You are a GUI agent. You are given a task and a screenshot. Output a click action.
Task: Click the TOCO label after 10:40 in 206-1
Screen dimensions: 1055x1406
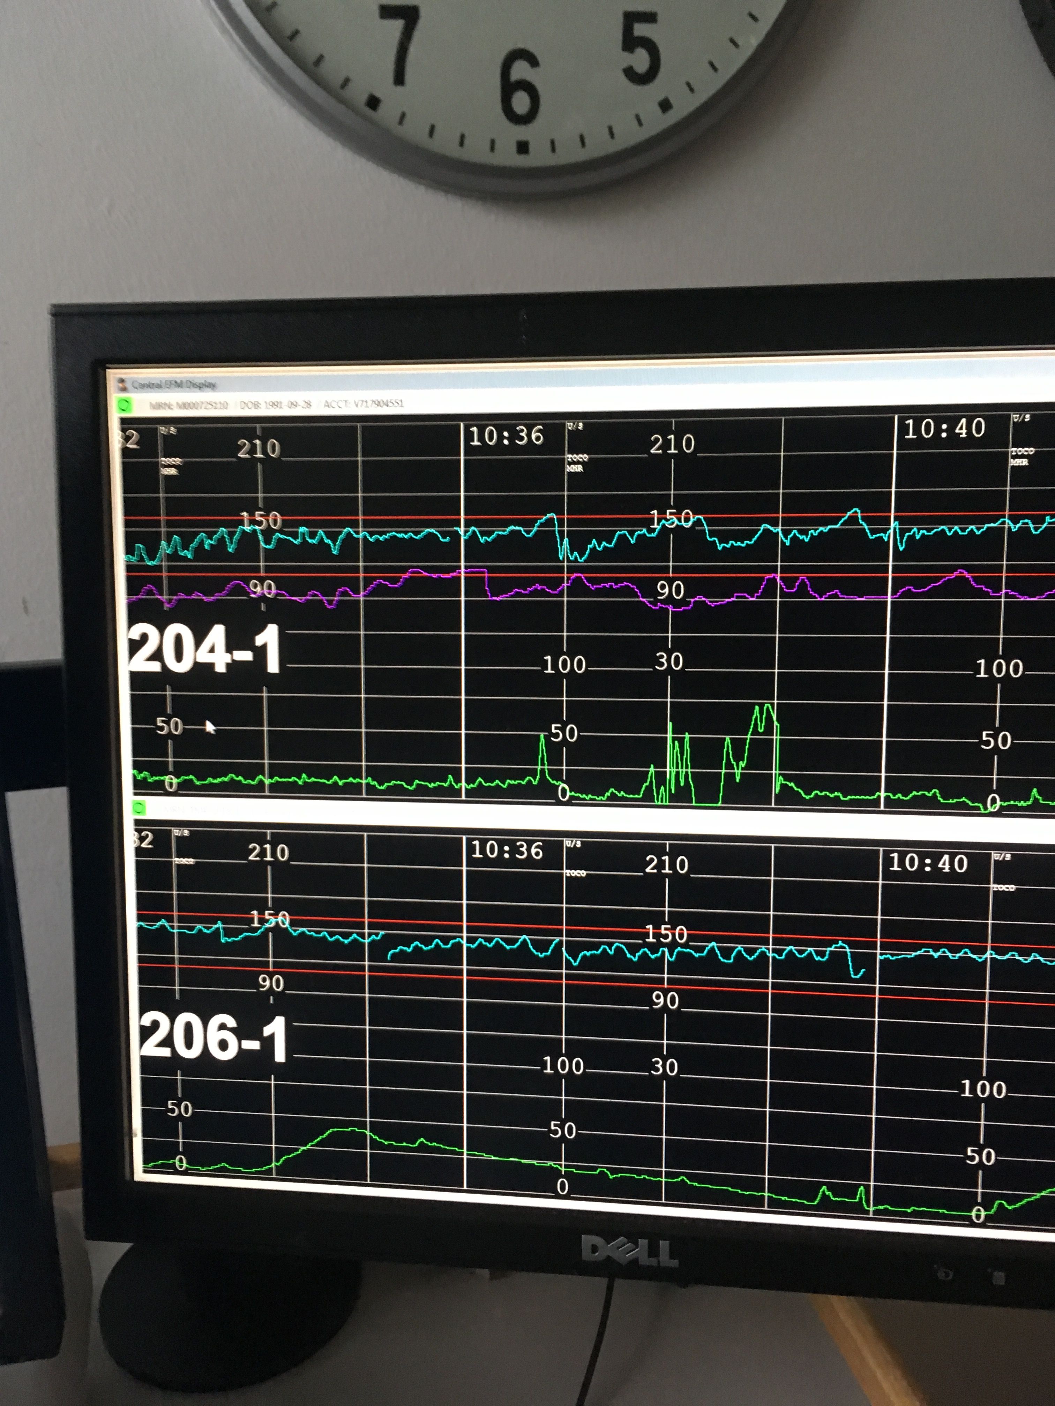(x=1003, y=887)
